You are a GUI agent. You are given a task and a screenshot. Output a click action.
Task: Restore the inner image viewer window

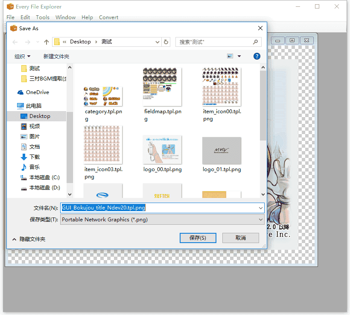point(292,40)
